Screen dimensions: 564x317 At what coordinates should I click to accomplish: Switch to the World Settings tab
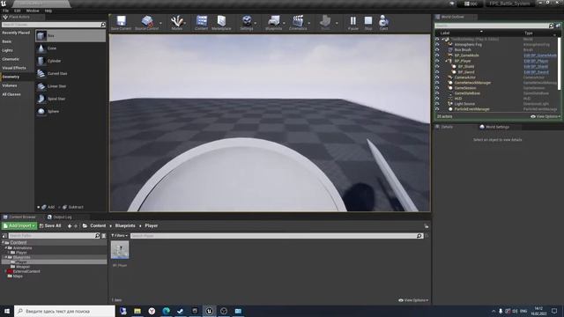click(x=494, y=127)
